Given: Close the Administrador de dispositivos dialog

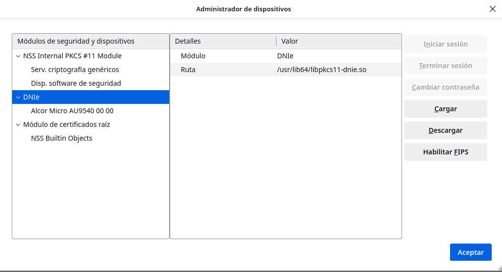Looking at the screenshot, I should coord(492,9).
